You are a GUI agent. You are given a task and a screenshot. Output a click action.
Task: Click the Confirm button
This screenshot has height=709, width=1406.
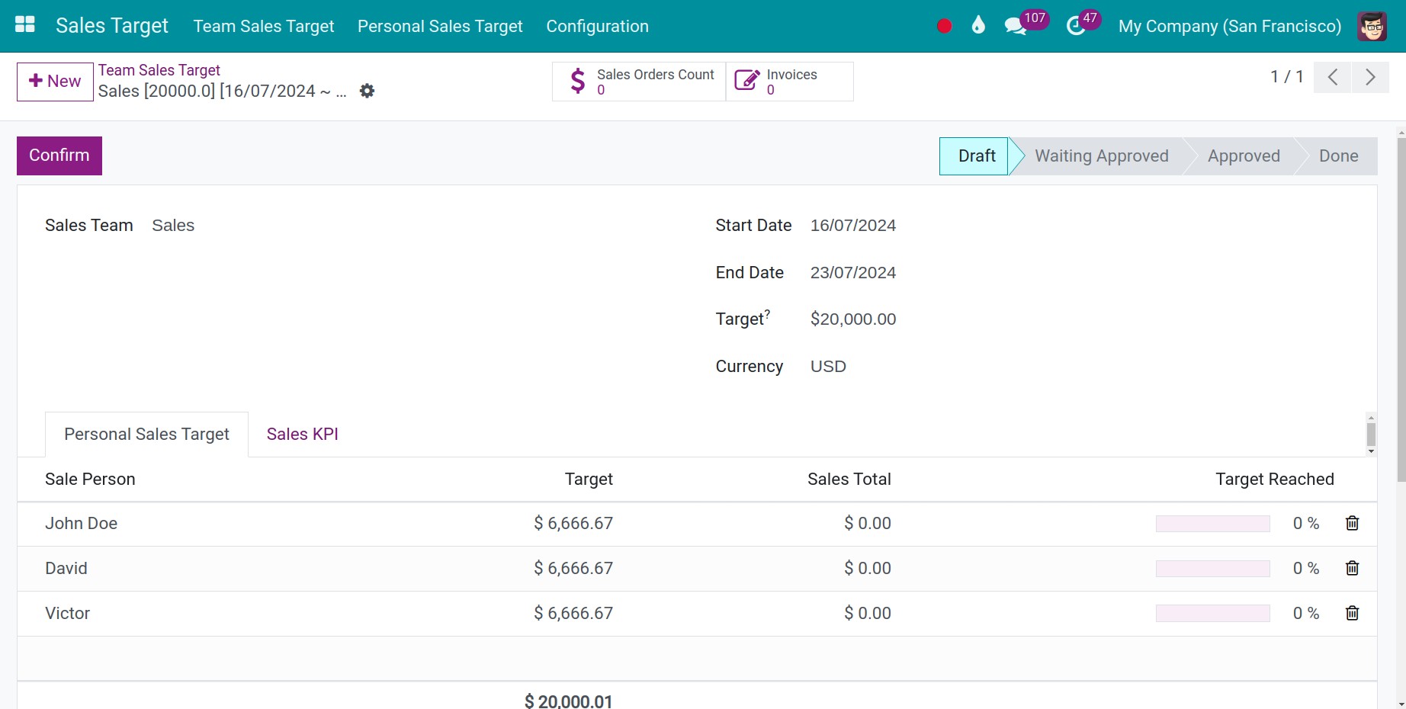[59, 156]
